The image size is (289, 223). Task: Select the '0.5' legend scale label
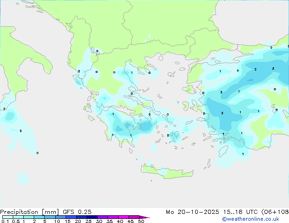click(16, 221)
